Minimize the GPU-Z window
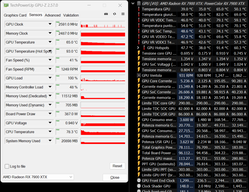This screenshot has height=192, width=249. pos(89,5)
